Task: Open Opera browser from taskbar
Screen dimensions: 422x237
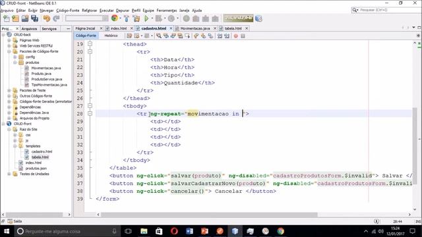Action: (x=174, y=231)
